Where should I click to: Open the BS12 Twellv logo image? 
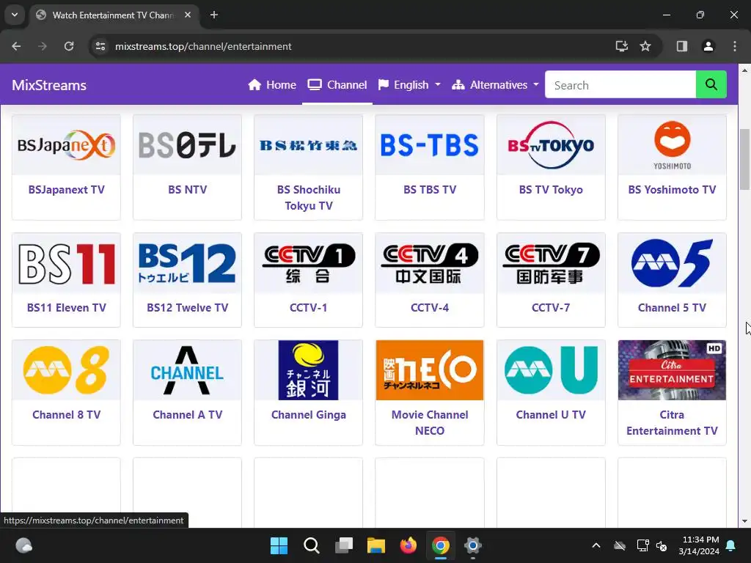point(187,263)
